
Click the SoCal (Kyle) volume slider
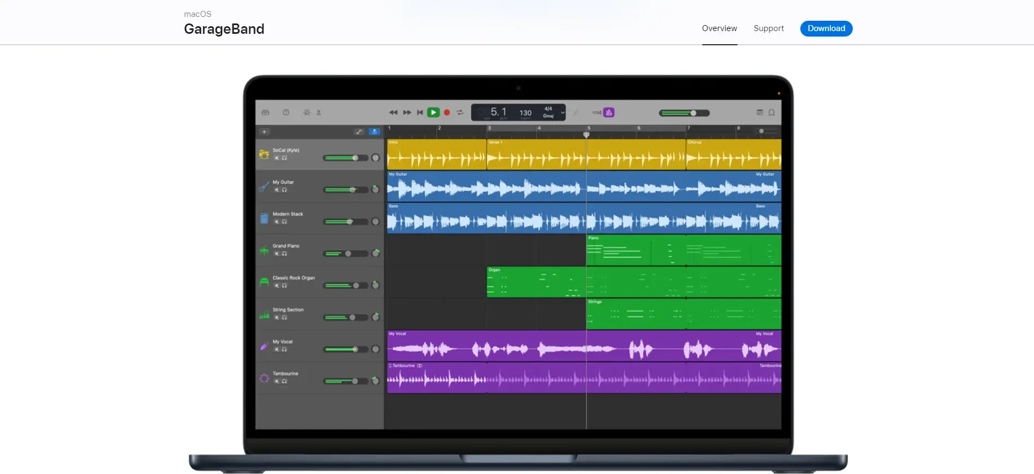pos(345,158)
